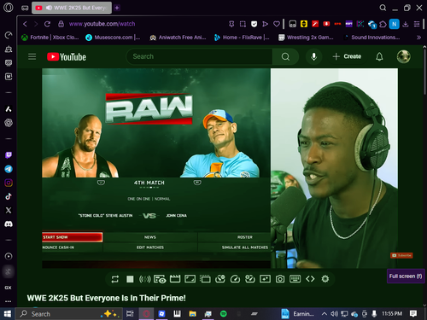Increase playback speed with the plus gauge icon

[x=250, y=279]
